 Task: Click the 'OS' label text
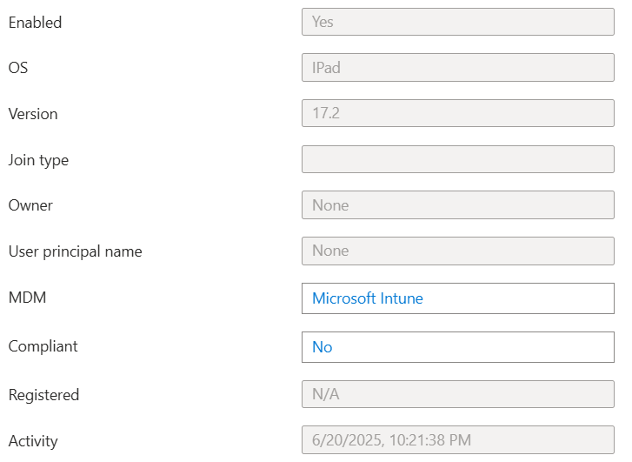tap(18, 68)
